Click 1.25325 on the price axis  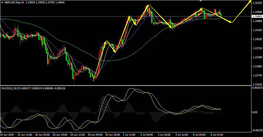tap(257, 3)
